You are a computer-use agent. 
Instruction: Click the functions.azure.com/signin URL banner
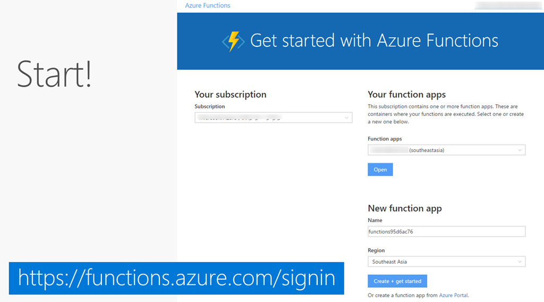coord(176,278)
